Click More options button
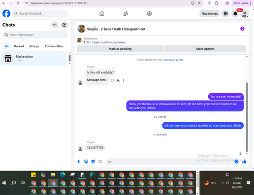254x195 pixels. (205, 49)
